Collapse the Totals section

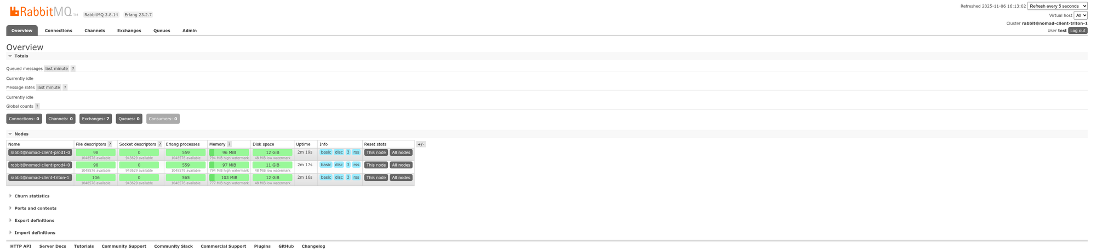click(21, 56)
